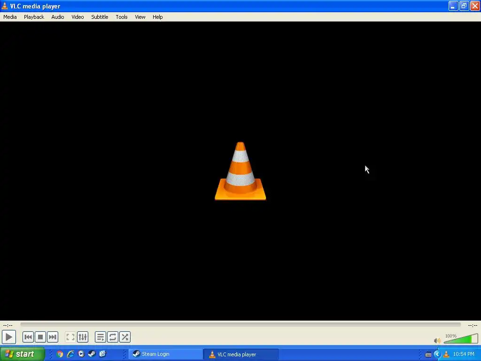Toggle the remaining time display
This screenshot has height=361, width=481.
pyautogui.click(x=473, y=325)
